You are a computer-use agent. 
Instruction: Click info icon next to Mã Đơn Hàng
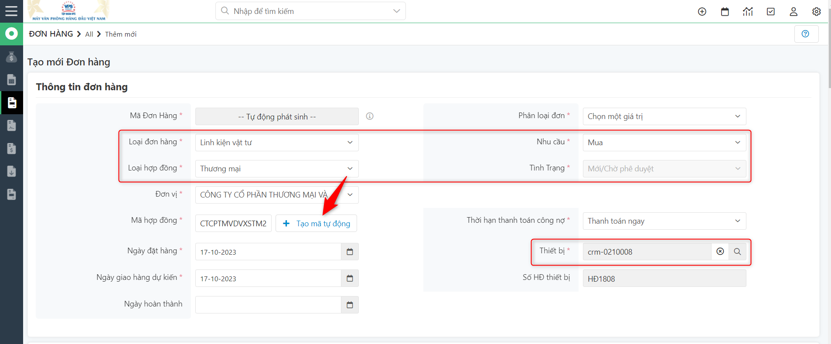[x=370, y=116]
